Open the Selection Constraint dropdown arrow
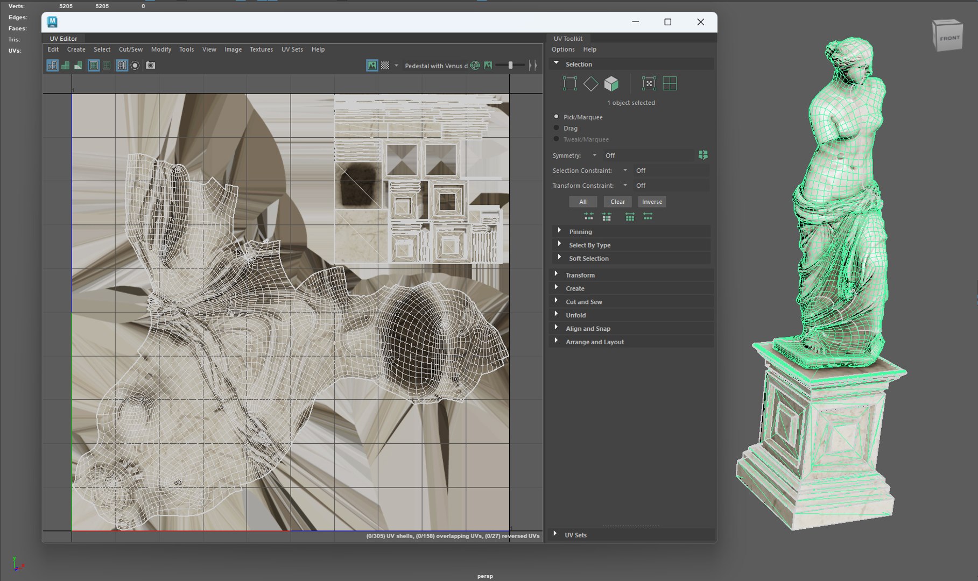 pos(625,171)
